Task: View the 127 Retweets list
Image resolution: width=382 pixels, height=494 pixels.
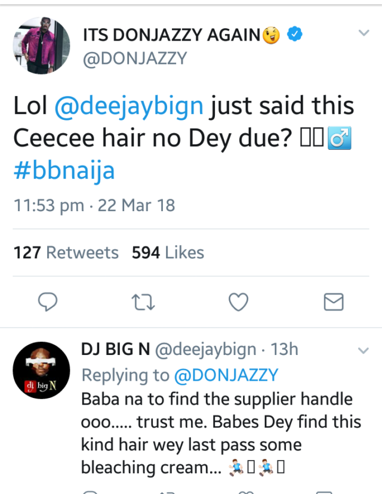Action: pos(66,252)
